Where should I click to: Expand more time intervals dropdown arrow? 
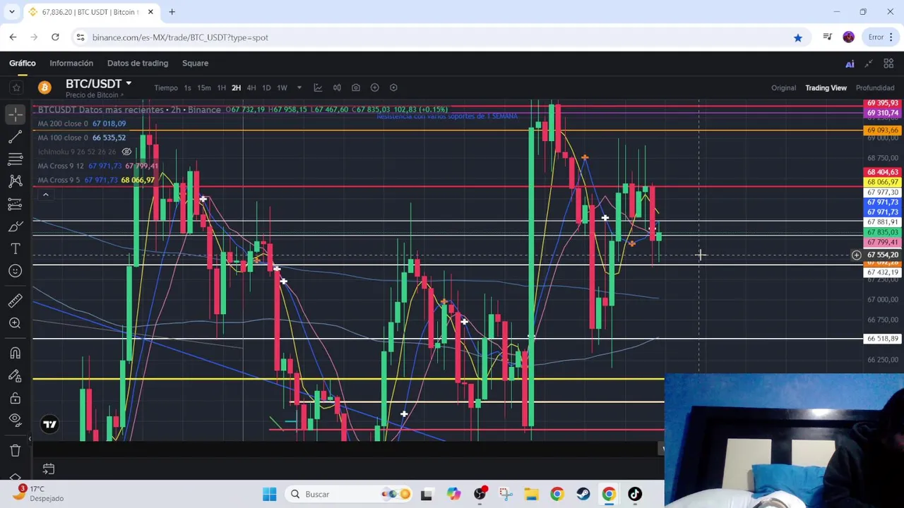click(299, 87)
